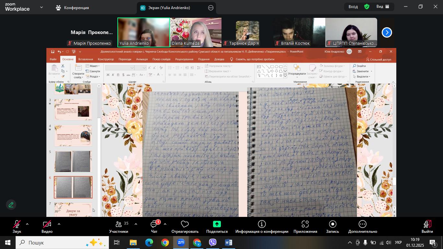Open the Чат panel

tap(154, 226)
